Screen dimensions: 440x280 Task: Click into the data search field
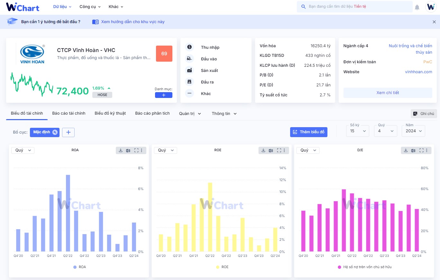click(355, 6)
